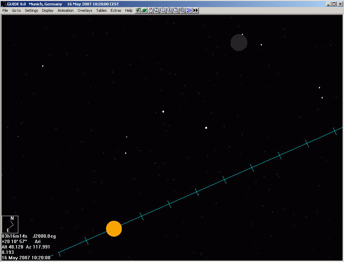The image size is (344, 262).
Task: Open the Tables menu
Action: point(101,10)
